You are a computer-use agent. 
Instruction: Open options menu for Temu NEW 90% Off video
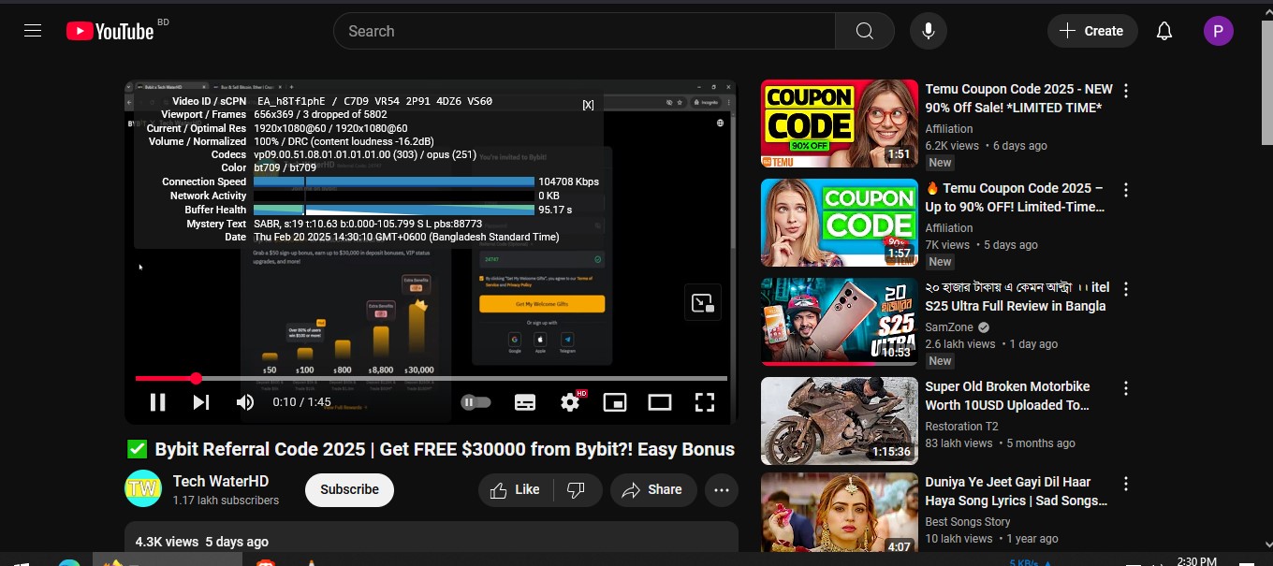pyautogui.click(x=1126, y=91)
